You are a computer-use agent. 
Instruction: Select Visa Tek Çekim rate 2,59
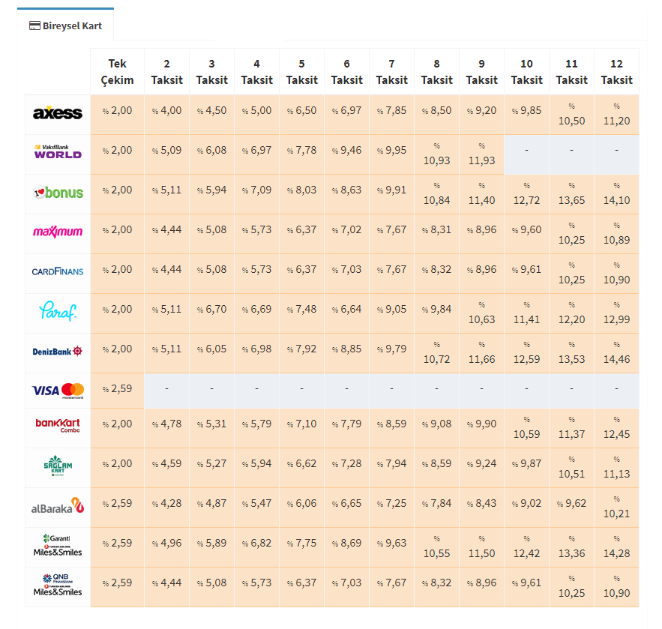coord(118,389)
